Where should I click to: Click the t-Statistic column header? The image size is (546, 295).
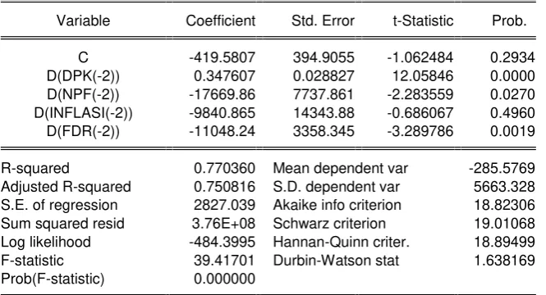point(423,20)
